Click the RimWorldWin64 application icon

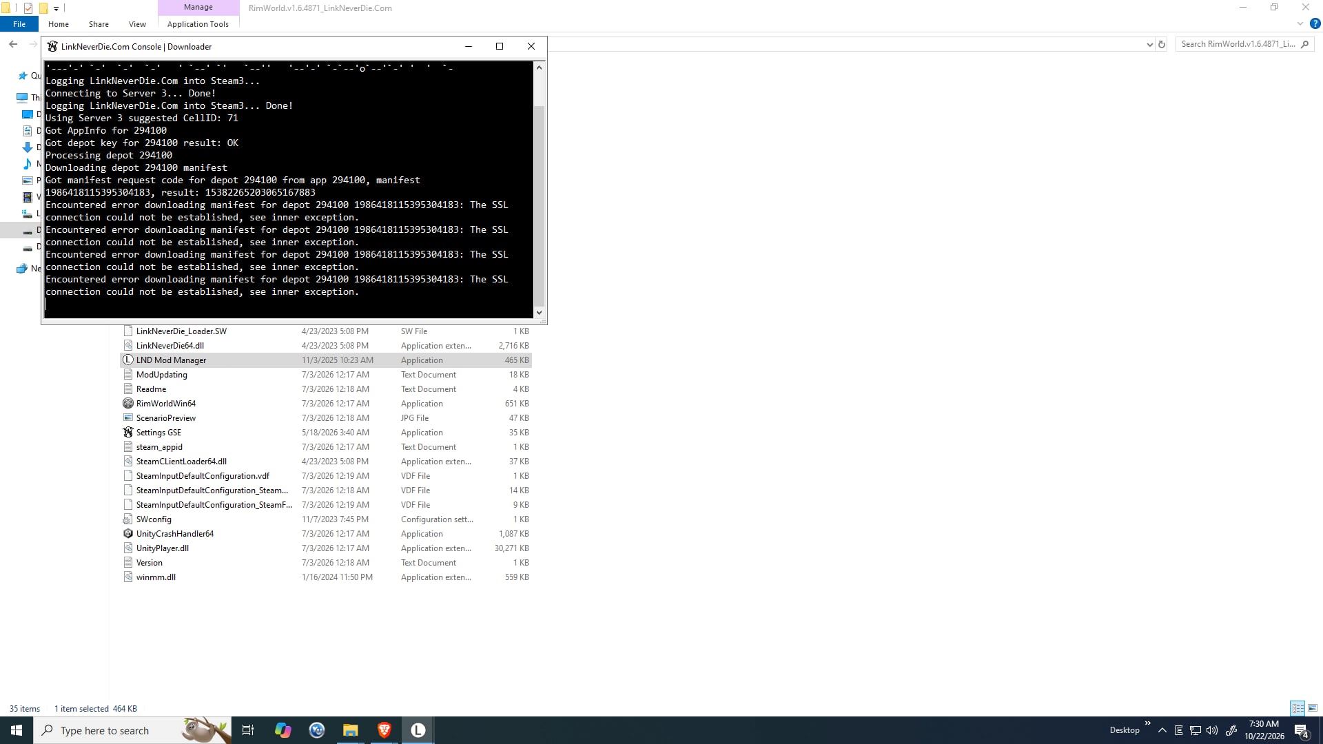pyautogui.click(x=127, y=404)
